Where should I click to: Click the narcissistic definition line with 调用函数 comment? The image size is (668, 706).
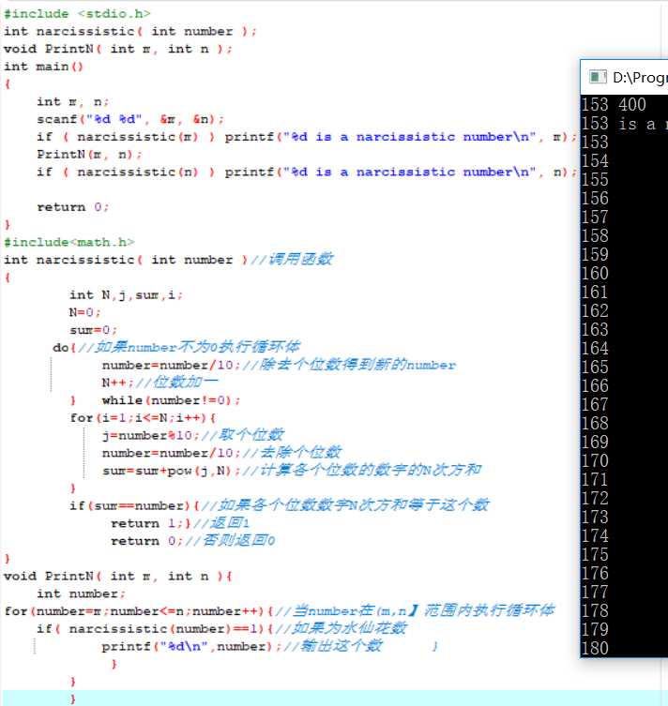pyautogui.click(x=169, y=260)
